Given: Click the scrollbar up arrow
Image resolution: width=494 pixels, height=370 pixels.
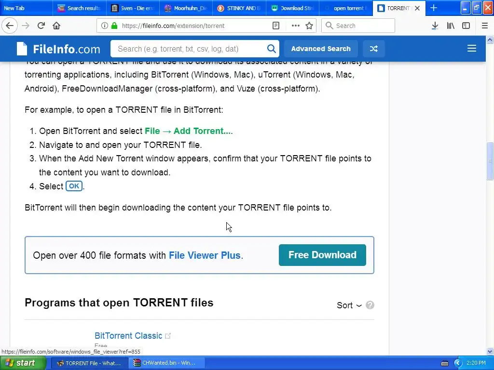Looking at the screenshot, I should click(490, 40).
